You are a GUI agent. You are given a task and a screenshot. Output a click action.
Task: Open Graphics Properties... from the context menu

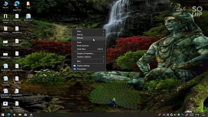pyautogui.click(x=89, y=53)
